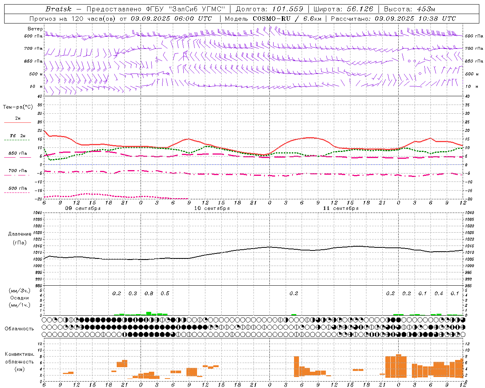Click the "500 гПа" entry in temperature legend
The width and height of the screenshot is (485, 388).
pos(17,188)
